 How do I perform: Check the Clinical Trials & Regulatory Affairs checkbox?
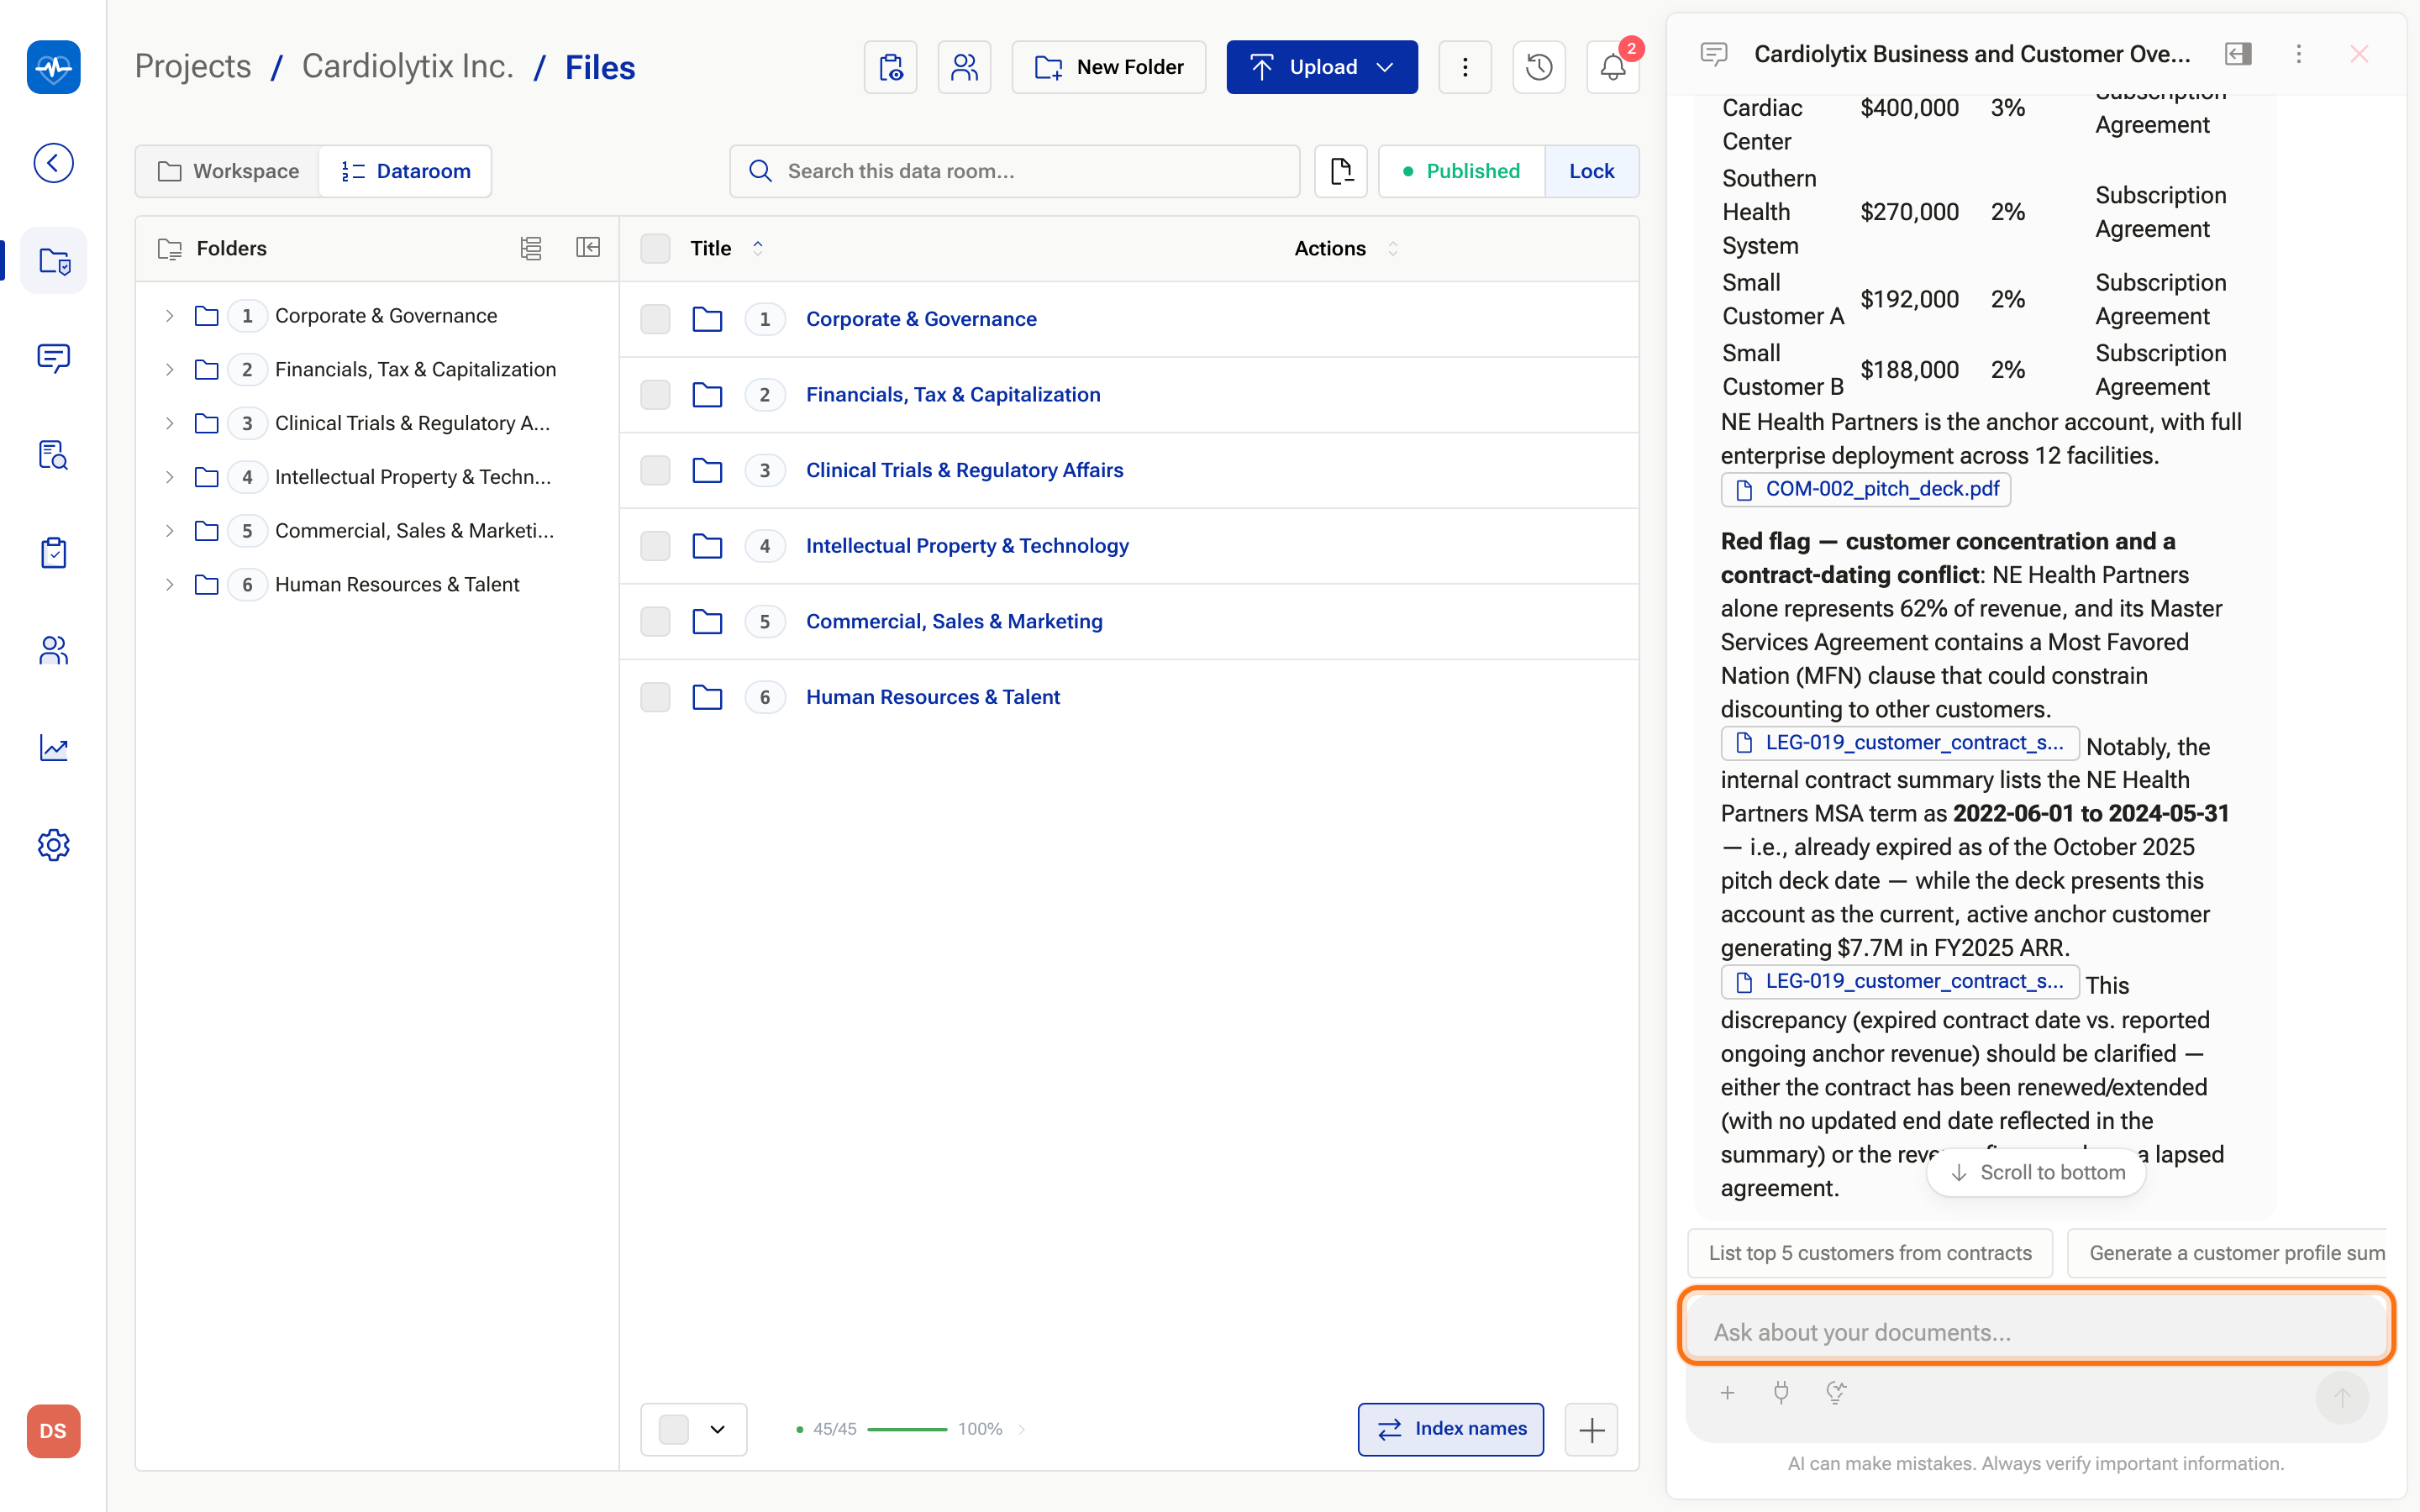click(655, 470)
